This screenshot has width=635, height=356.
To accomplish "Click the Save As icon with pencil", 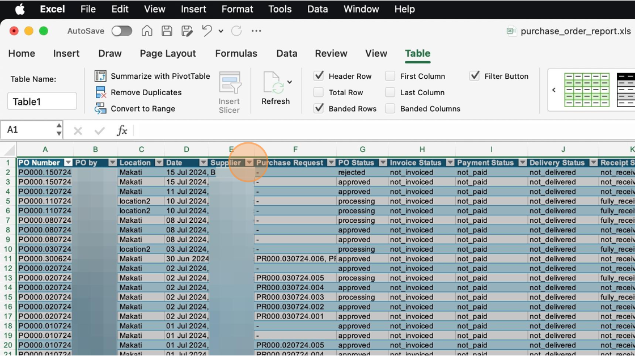I will (x=187, y=31).
